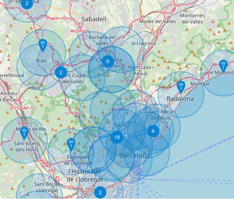Viewport: 234px width, 199px height.
Task: Expand the 2 cluster near Terrassa
Action: [27, 3]
